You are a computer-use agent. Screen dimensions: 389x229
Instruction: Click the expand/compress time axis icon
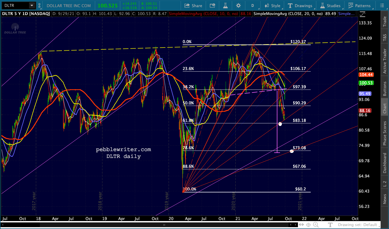point(301,225)
